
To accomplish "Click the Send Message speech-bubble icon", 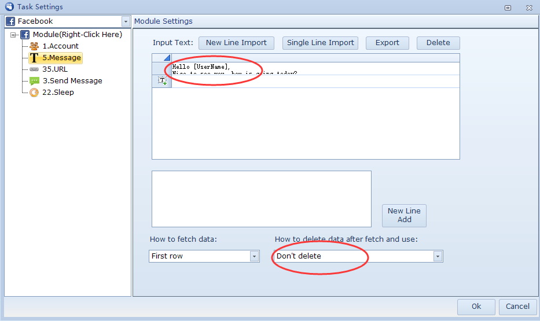I will [x=34, y=81].
